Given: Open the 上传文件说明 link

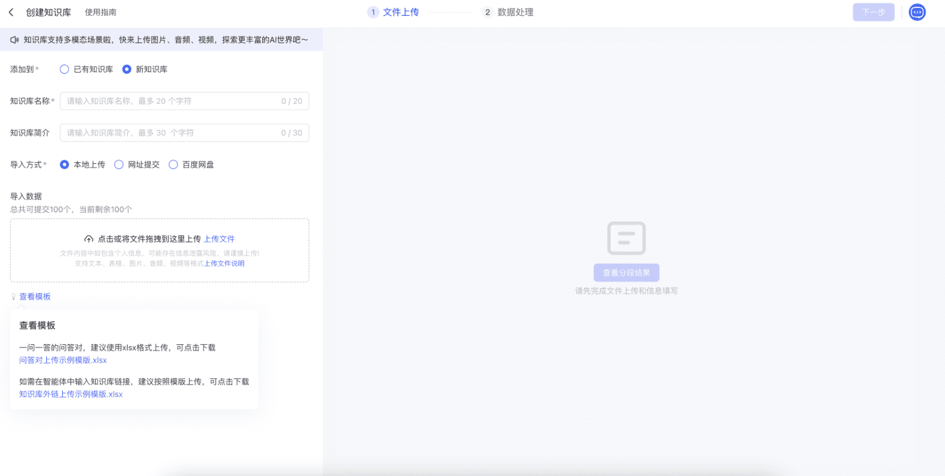Looking at the screenshot, I should click(x=224, y=263).
